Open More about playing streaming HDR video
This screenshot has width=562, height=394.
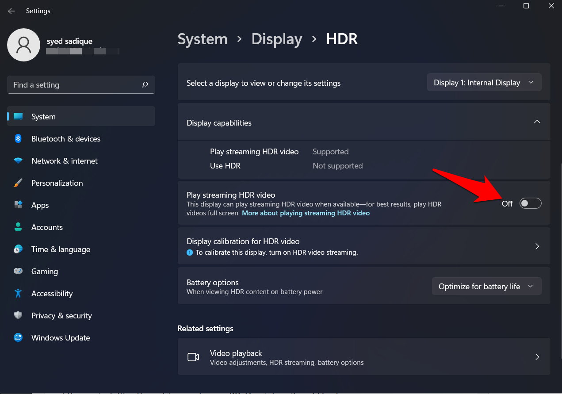(306, 213)
